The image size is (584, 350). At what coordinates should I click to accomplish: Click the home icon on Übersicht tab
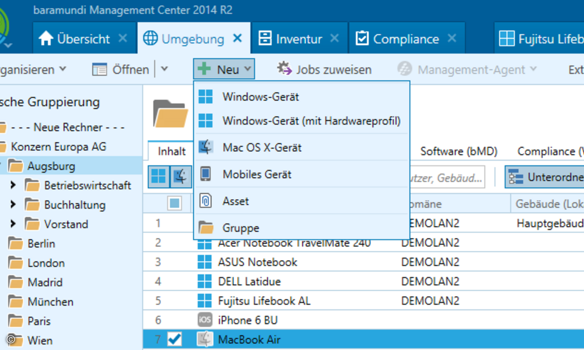[x=45, y=38]
